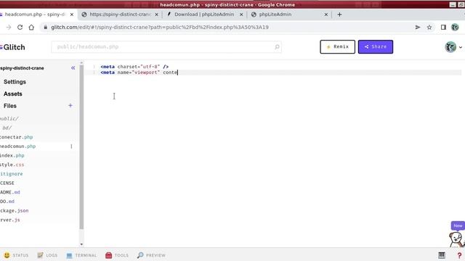Open index.php file
This screenshot has height=261, width=465.
click(12, 155)
